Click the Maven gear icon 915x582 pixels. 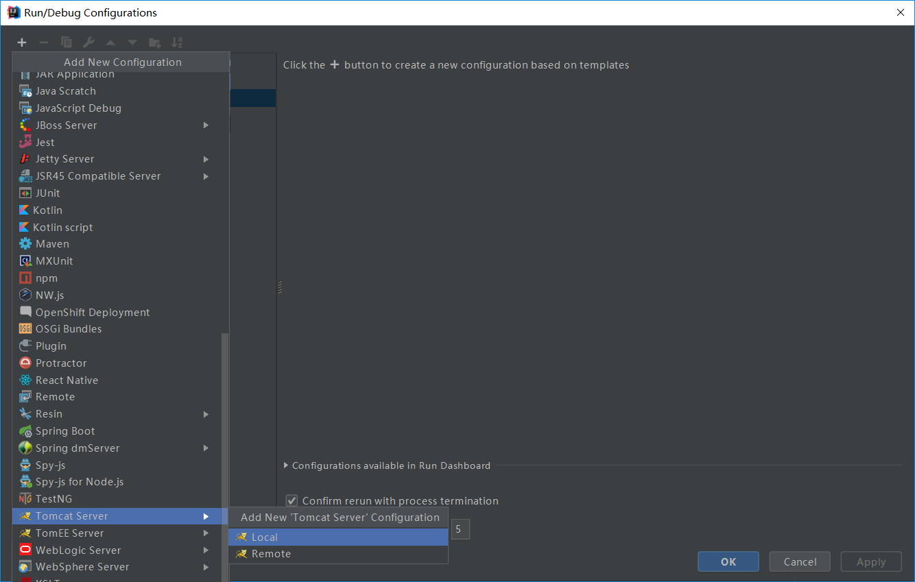[25, 244]
